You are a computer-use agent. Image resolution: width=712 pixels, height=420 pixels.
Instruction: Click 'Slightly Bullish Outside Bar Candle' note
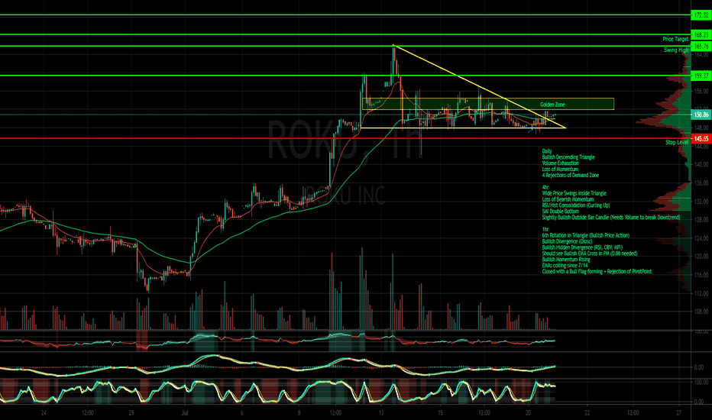(610, 217)
